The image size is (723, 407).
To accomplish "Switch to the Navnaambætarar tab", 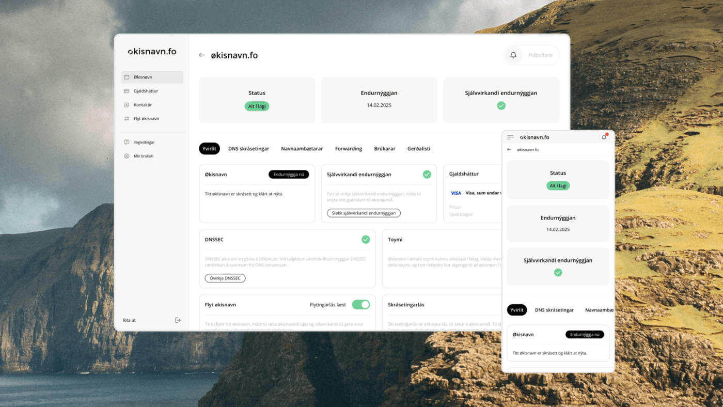I will [x=302, y=149].
